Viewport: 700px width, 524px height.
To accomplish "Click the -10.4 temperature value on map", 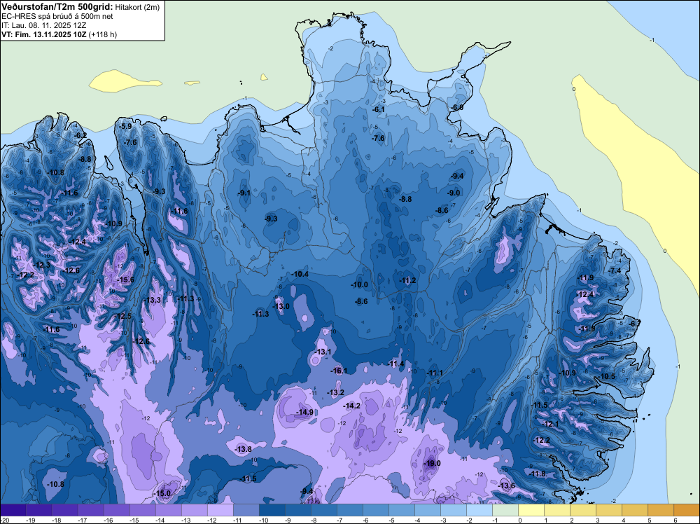I will [x=300, y=274].
